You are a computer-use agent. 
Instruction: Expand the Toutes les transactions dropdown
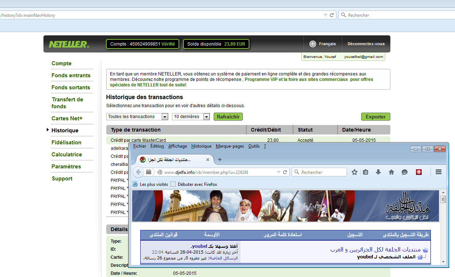[165, 117]
